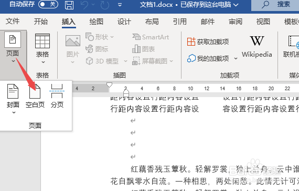The width and height of the screenshot is (299, 191).
Task: Click the 图标 icons button
Action: pos(97,49)
